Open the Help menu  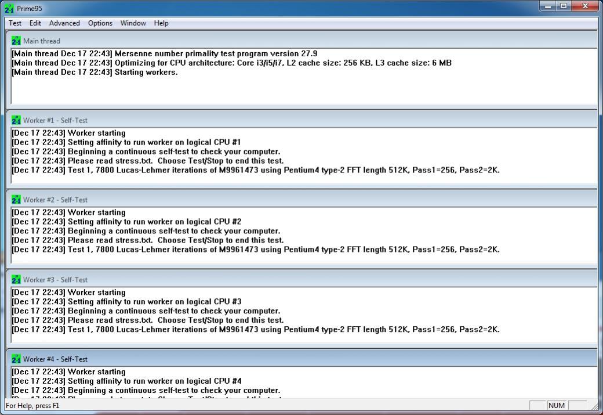click(x=161, y=23)
